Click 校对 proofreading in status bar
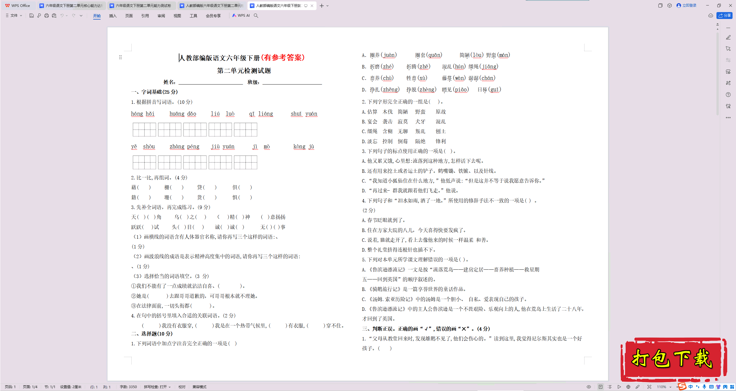The width and height of the screenshot is (736, 391). tap(182, 387)
